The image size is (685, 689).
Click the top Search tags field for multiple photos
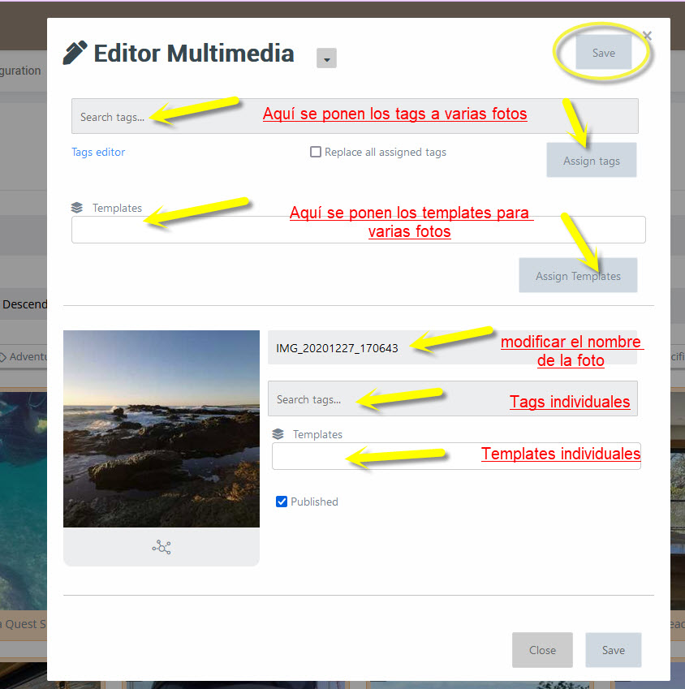tap(114, 117)
